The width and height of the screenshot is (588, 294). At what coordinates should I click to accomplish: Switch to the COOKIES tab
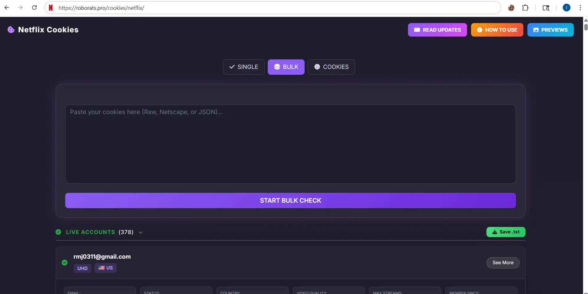tap(331, 67)
